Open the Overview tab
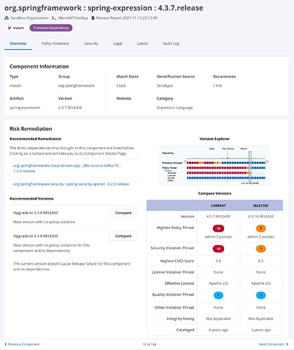 click(18, 43)
